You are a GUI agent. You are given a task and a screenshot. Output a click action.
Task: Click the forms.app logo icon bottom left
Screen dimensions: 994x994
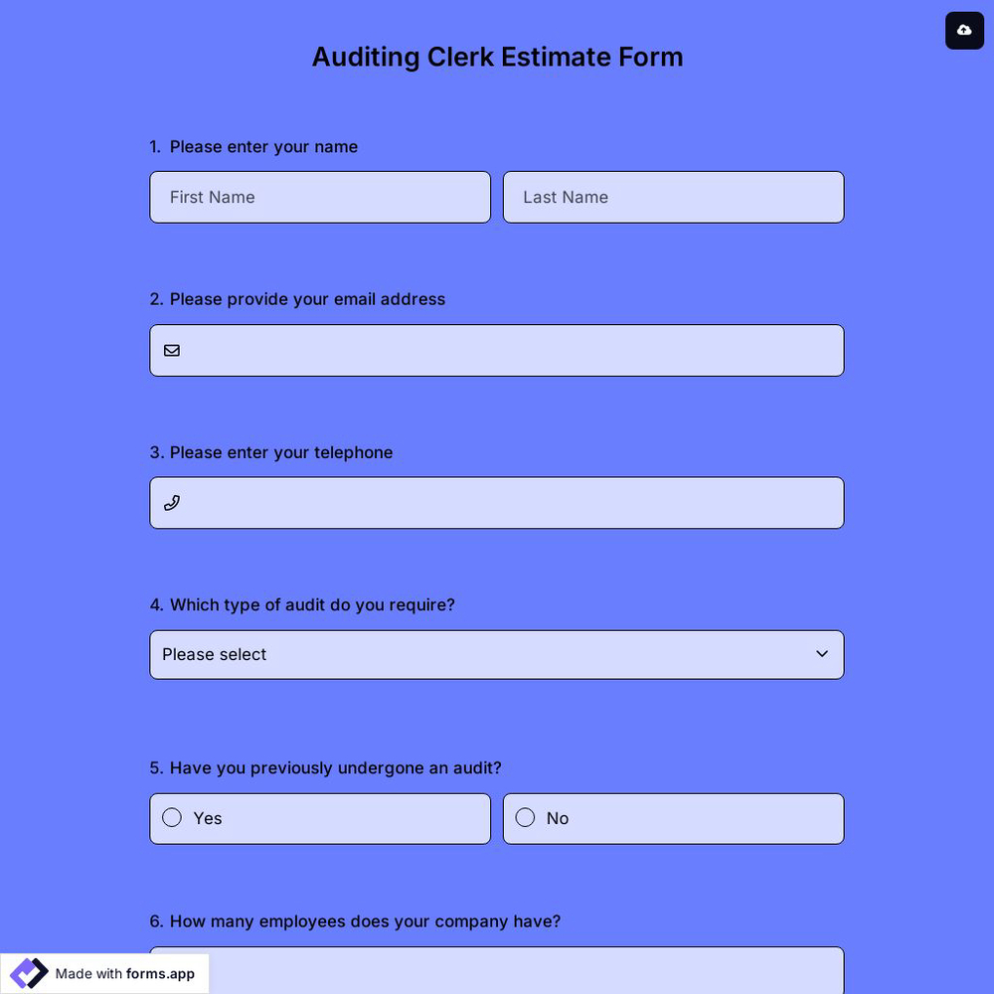point(28,973)
